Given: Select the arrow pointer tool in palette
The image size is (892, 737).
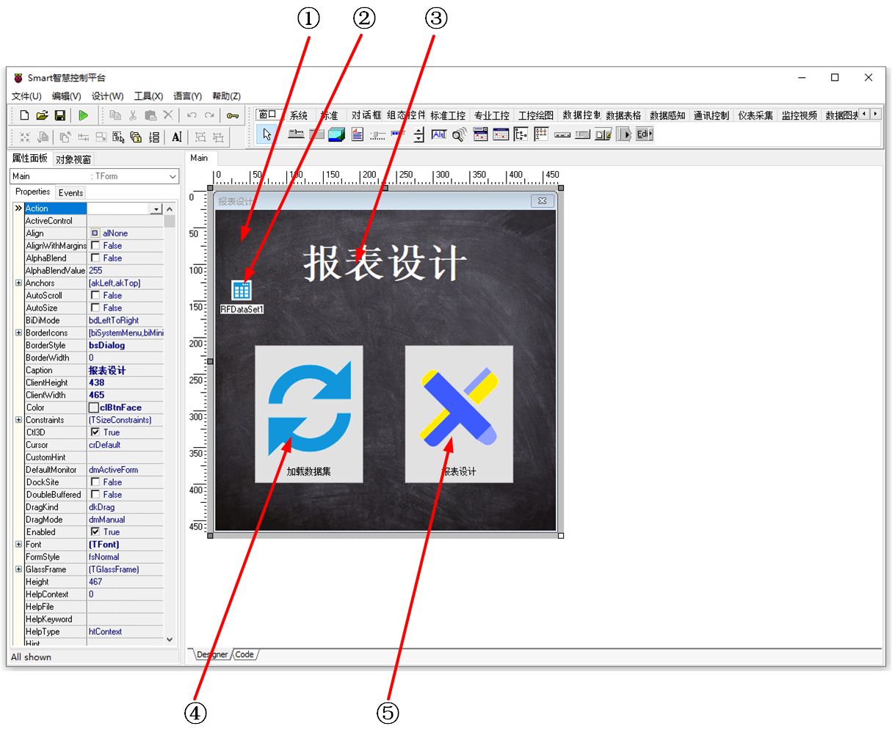Looking at the screenshot, I should 267,134.
